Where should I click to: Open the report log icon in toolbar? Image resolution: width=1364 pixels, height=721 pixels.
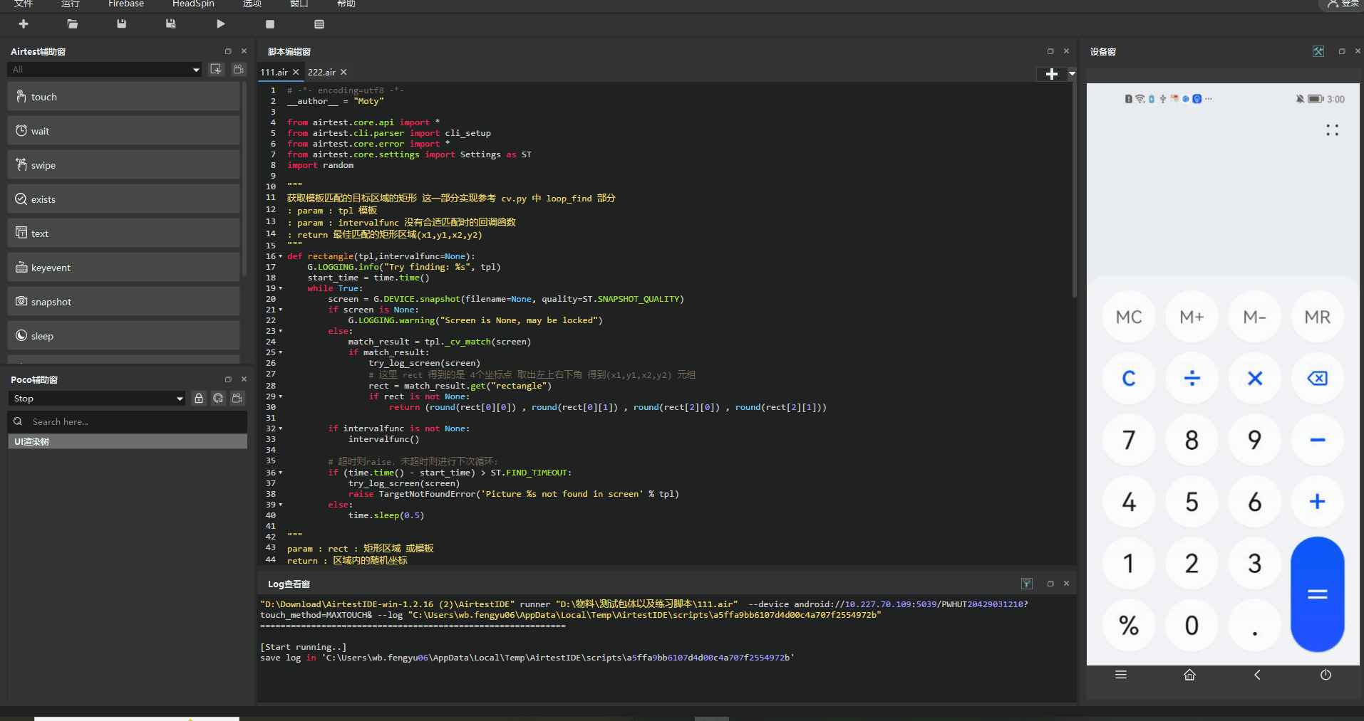319,24
